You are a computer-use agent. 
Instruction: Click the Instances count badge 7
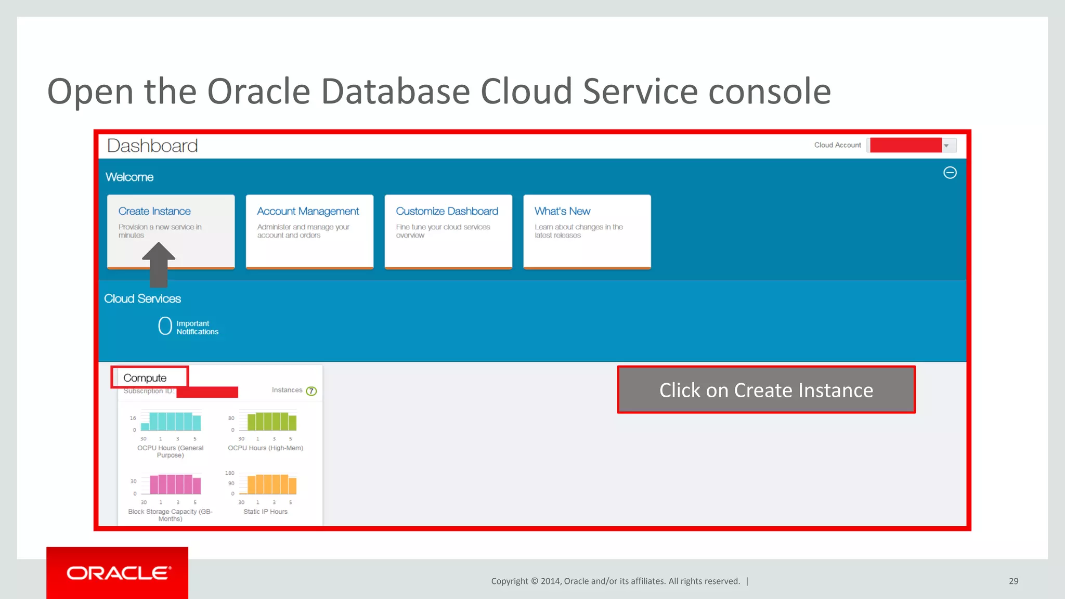(311, 391)
